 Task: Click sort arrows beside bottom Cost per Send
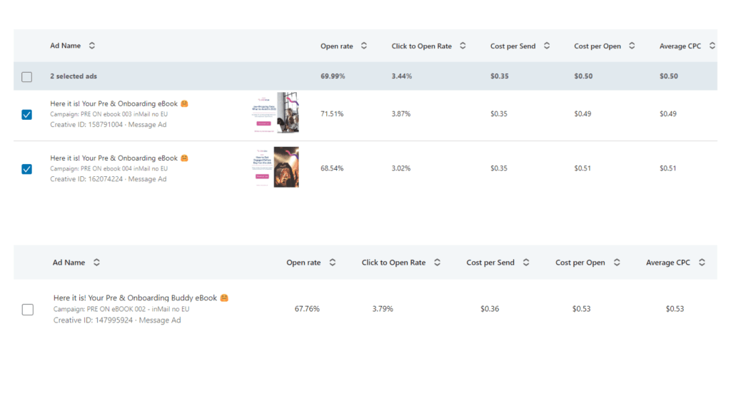526,263
